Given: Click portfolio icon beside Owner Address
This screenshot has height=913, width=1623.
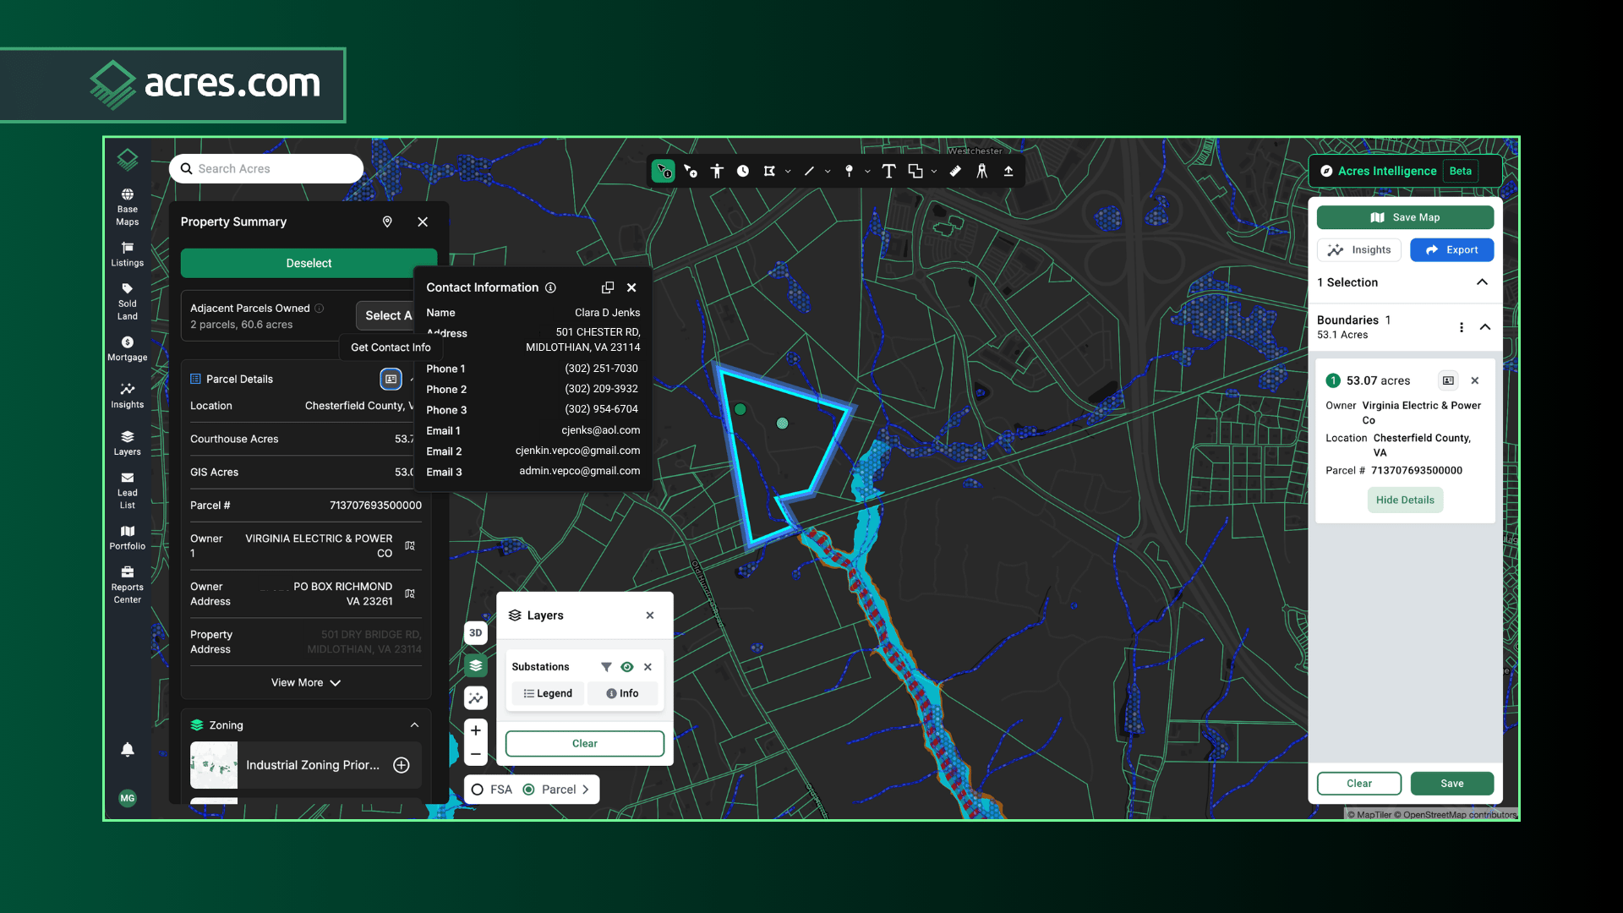Looking at the screenshot, I should click(410, 594).
